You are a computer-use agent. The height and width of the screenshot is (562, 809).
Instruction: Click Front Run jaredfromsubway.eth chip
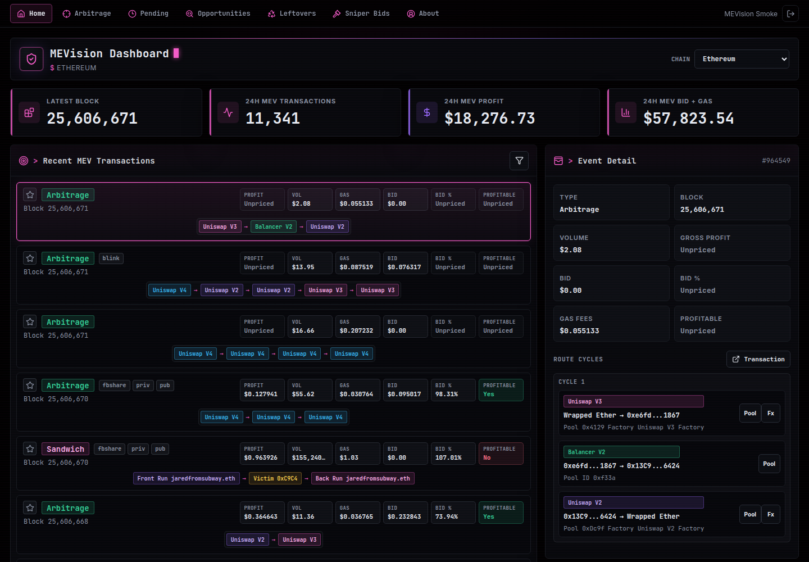tap(187, 478)
